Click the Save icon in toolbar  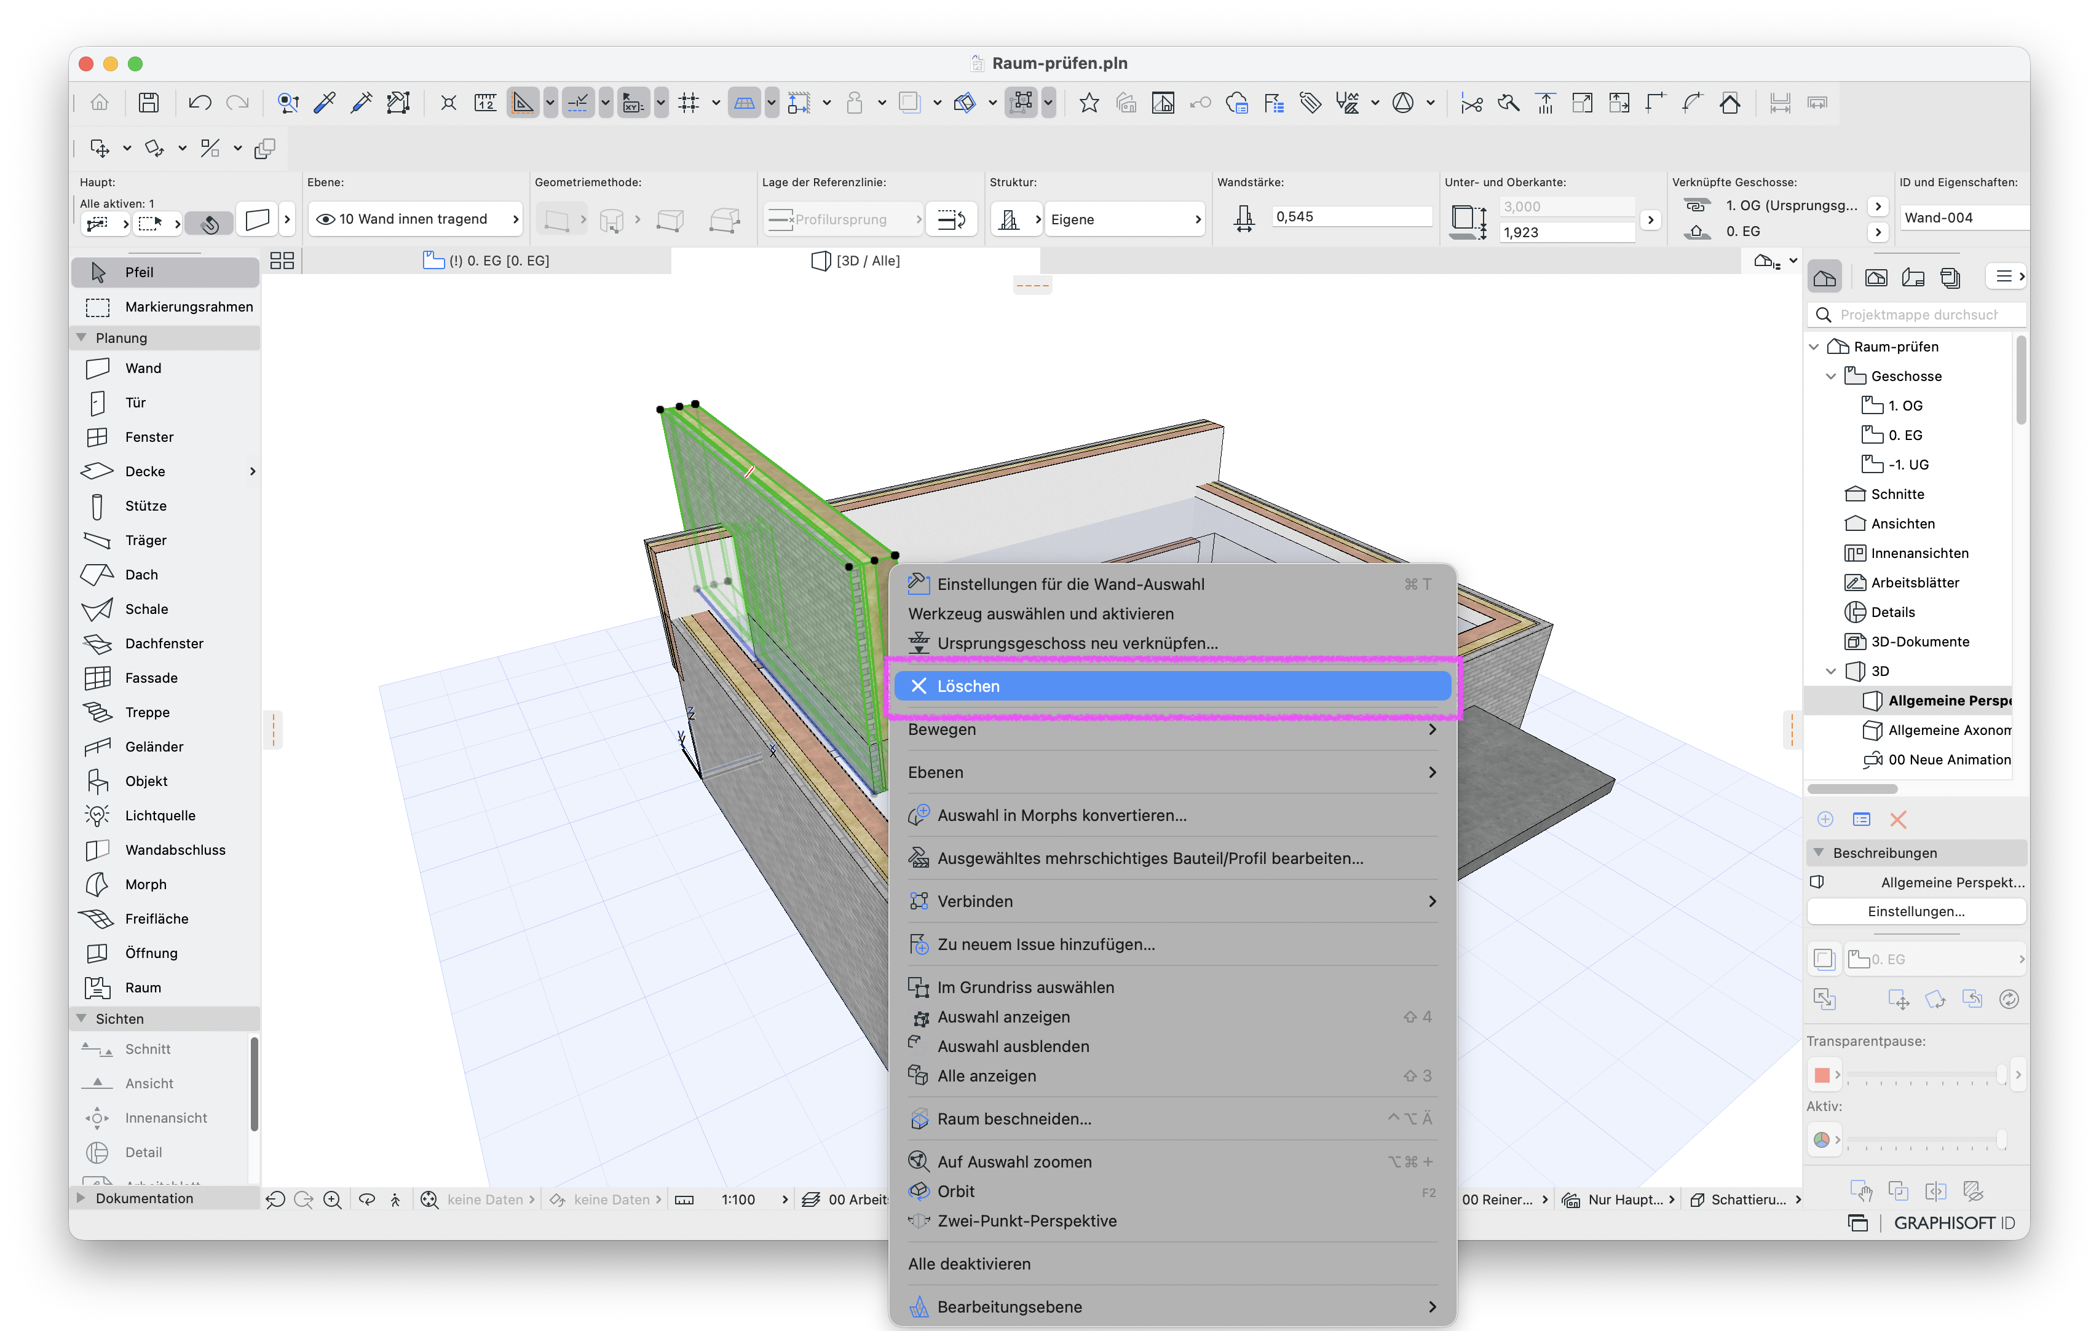point(149,103)
